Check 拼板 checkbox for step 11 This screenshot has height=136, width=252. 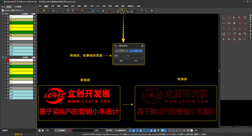point(31,57)
